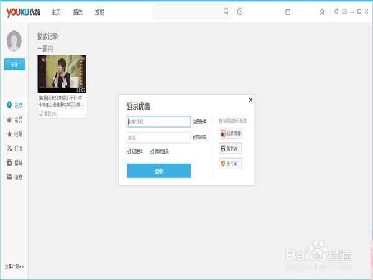Click the magnifier search icon
Image resolution: width=373 pixels, height=280 pixels.
pos(226,11)
